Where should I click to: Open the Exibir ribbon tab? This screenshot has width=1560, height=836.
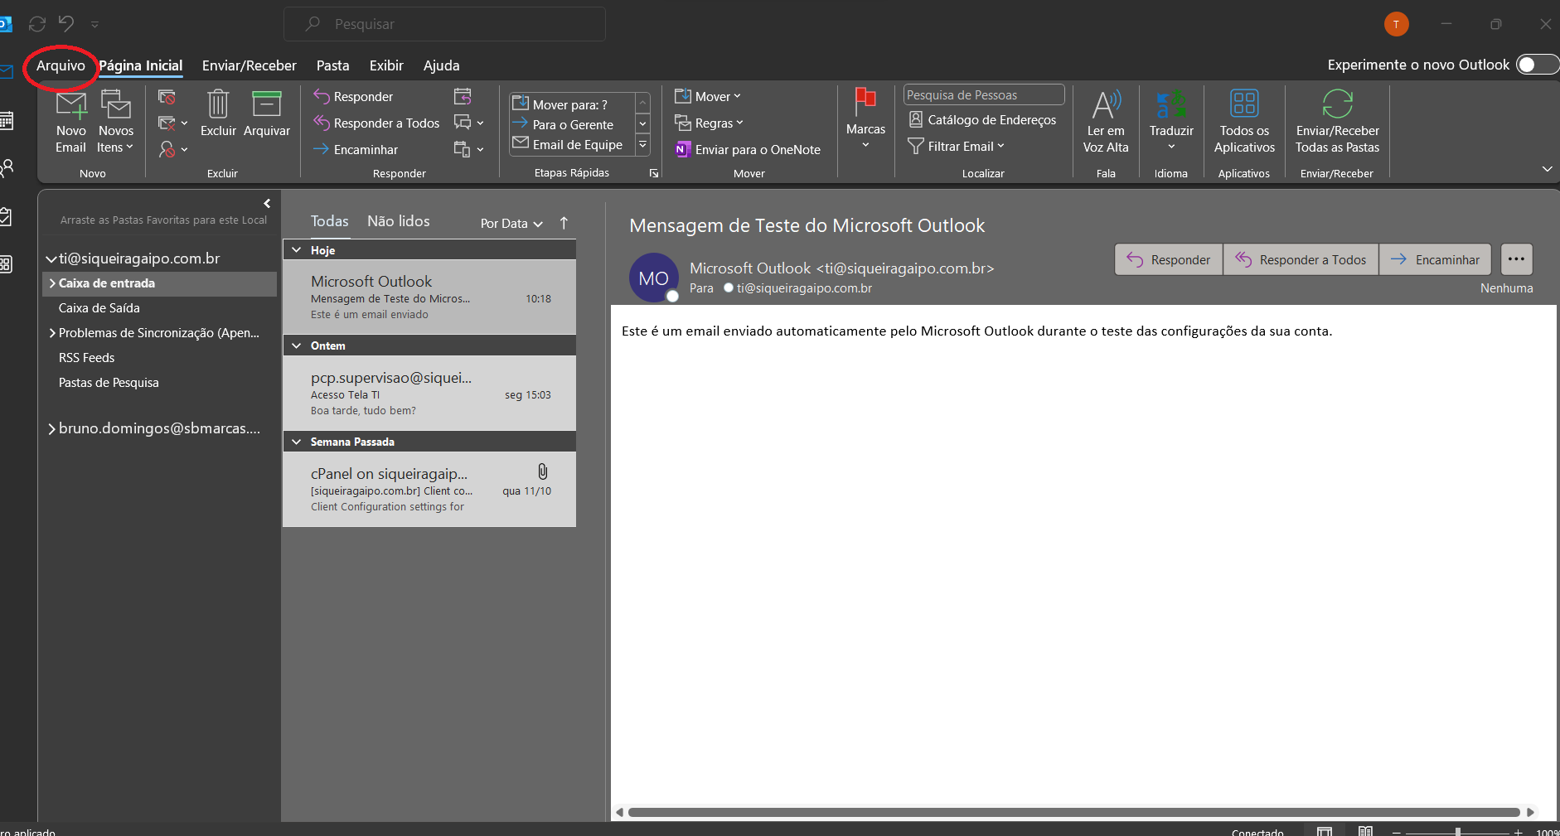(x=386, y=65)
